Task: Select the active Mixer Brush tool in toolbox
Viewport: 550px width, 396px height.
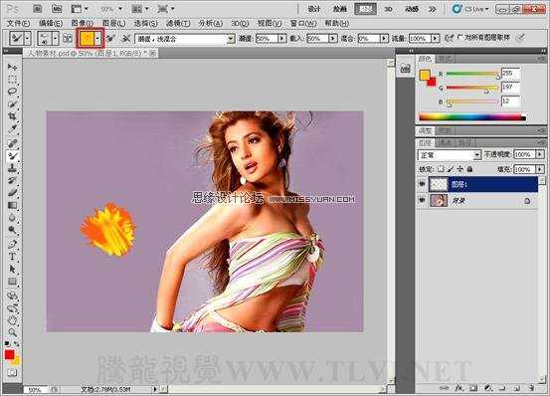Action: click(x=12, y=156)
